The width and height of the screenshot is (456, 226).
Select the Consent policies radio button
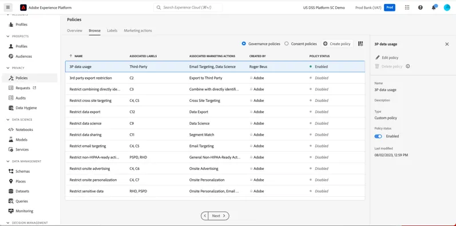(x=287, y=43)
